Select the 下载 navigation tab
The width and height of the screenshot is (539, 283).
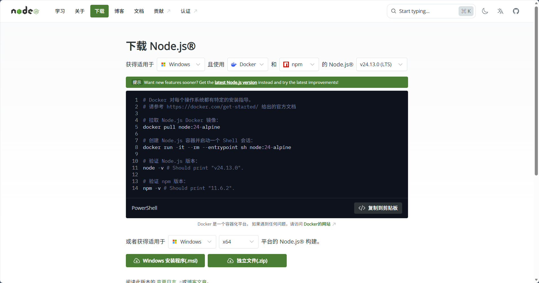(99, 11)
